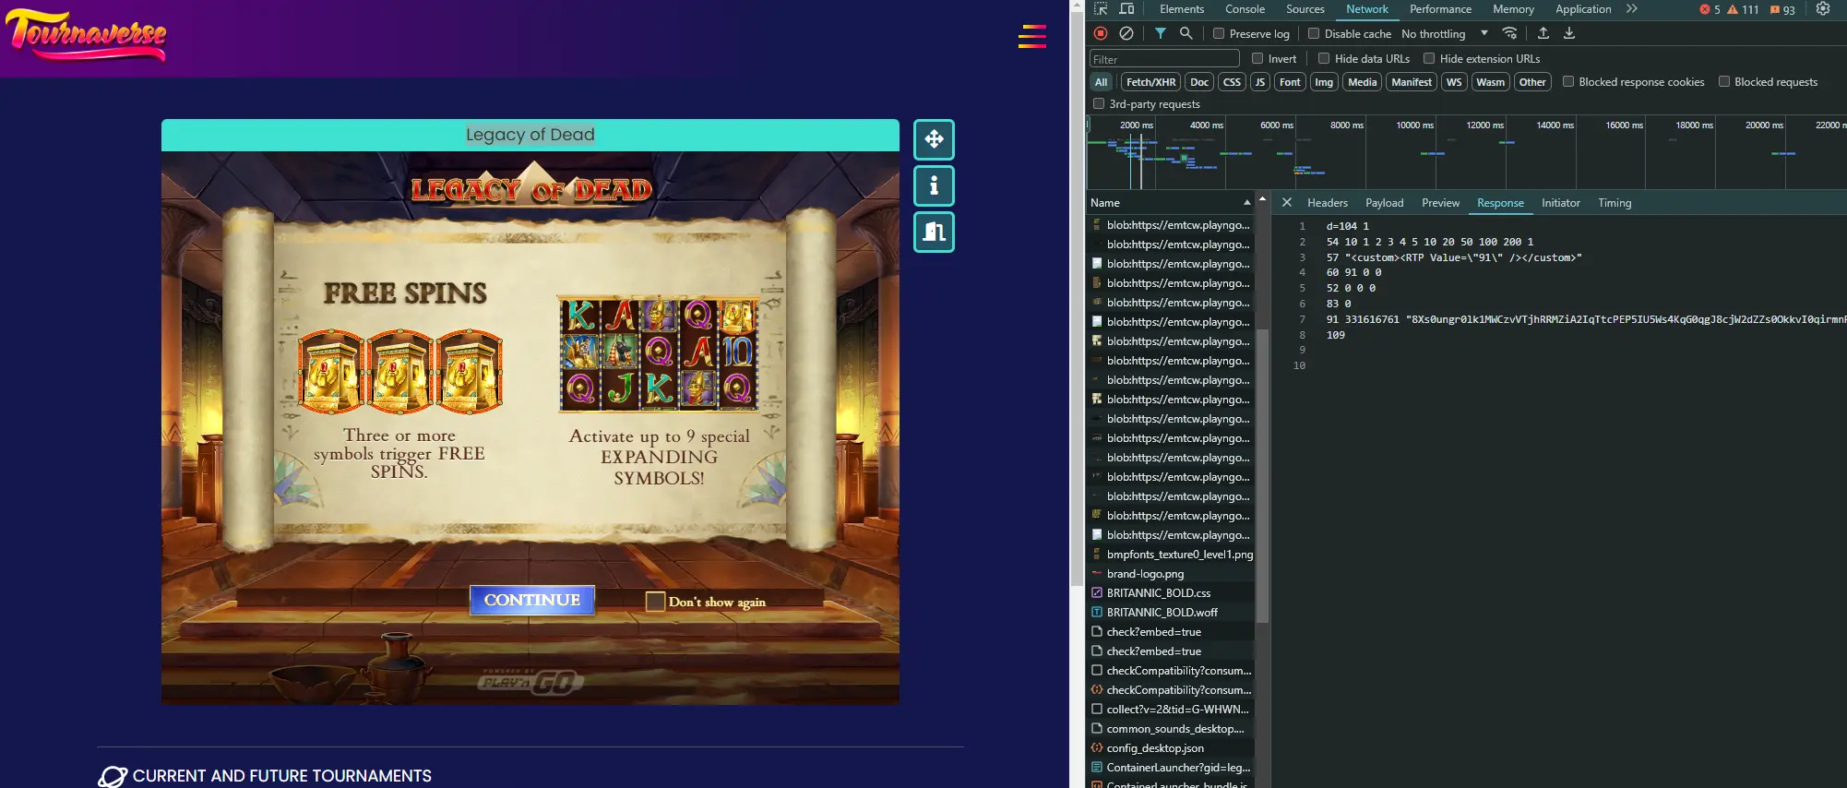Check Hide extension URLs
The height and width of the screenshot is (788, 1847).
[1429, 58]
